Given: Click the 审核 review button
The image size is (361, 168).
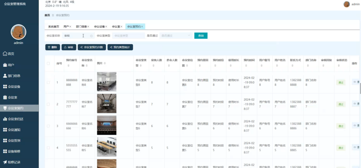Looking at the screenshot, I should (69, 47).
